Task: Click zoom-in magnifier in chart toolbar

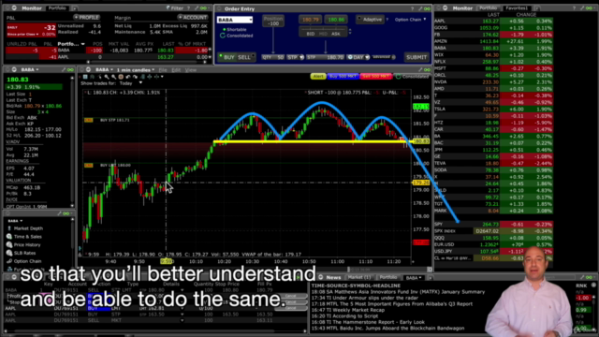Action: tap(107, 77)
